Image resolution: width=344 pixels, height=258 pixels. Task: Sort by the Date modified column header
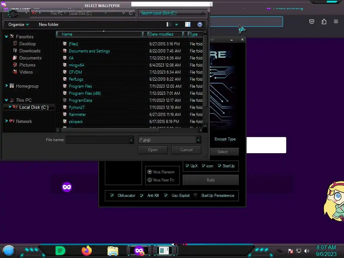click(165, 34)
